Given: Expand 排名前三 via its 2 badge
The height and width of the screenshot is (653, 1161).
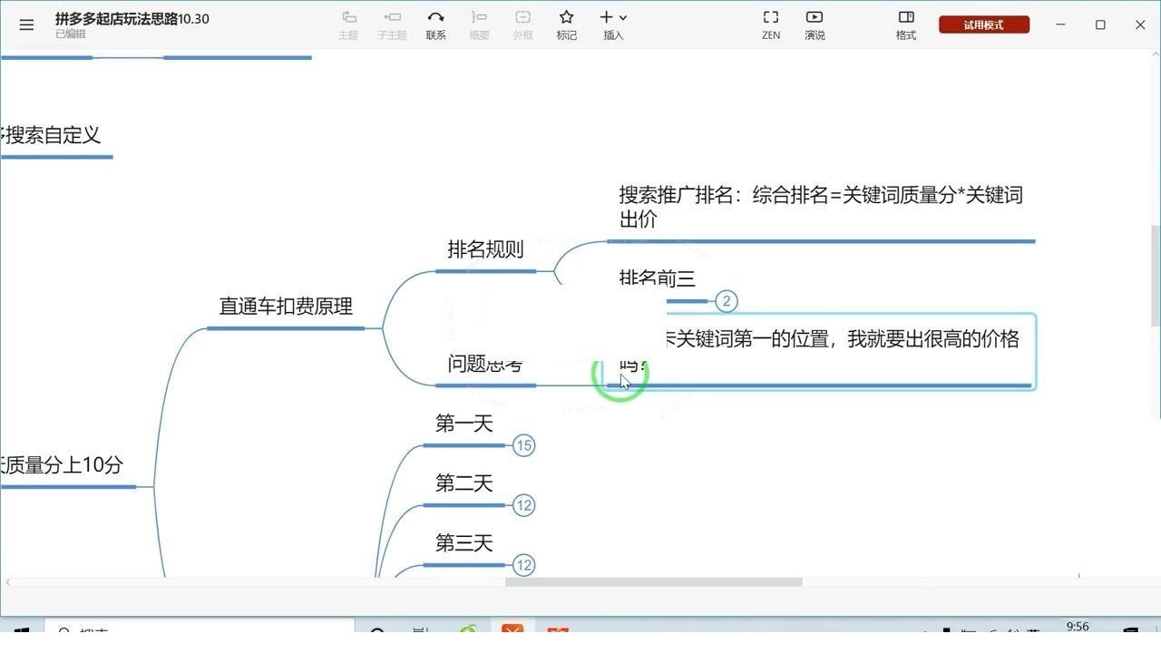Looking at the screenshot, I should 726,301.
